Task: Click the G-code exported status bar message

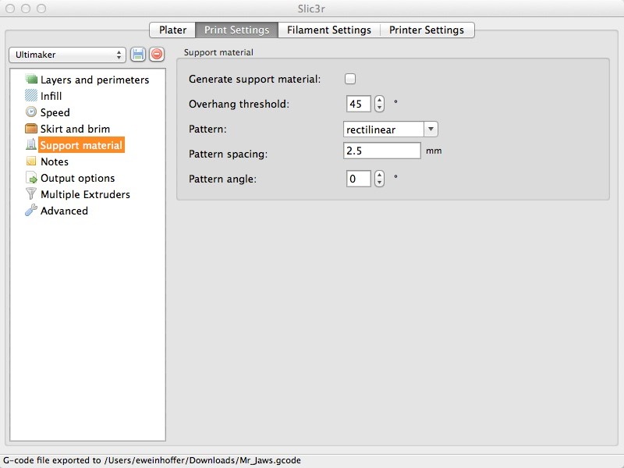Action: 152,460
